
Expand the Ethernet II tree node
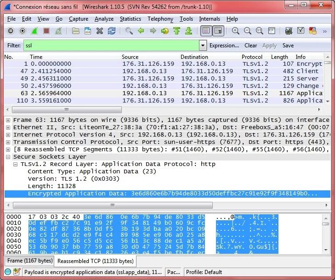(x=8, y=128)
